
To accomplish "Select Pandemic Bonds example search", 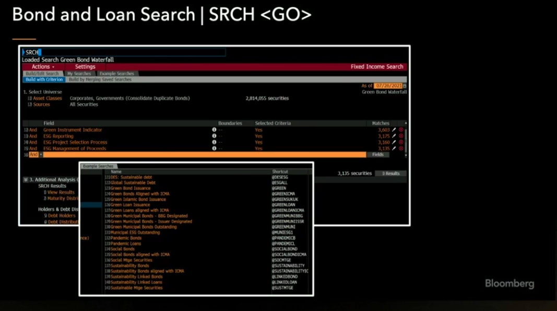I will [x=126, y=238].
